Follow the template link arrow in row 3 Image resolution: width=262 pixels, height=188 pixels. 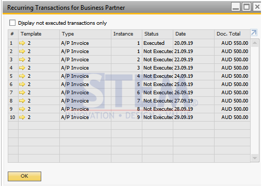tap(22, 60)
